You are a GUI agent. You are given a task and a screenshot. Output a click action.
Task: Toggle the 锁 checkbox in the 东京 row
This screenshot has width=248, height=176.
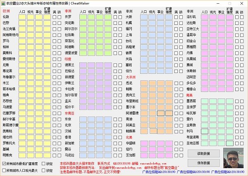click(120, 119)
